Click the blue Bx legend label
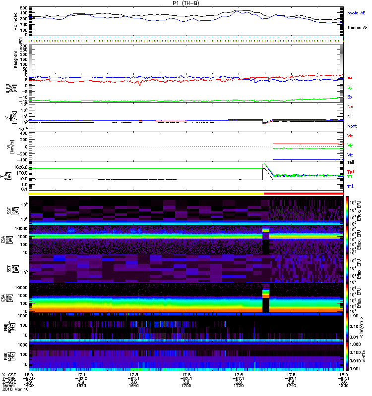Viewport: 372px width, 396px height. 350,97
